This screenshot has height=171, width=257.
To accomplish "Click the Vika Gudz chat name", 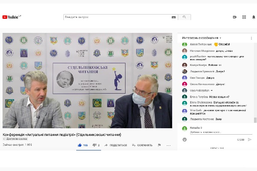I will pos(196,110).
